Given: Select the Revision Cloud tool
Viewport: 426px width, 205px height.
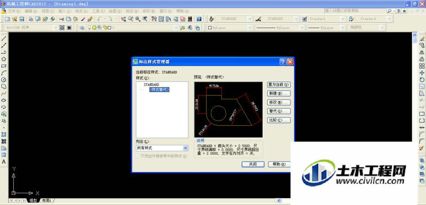Looking at the screenshot, I should 4,86.
